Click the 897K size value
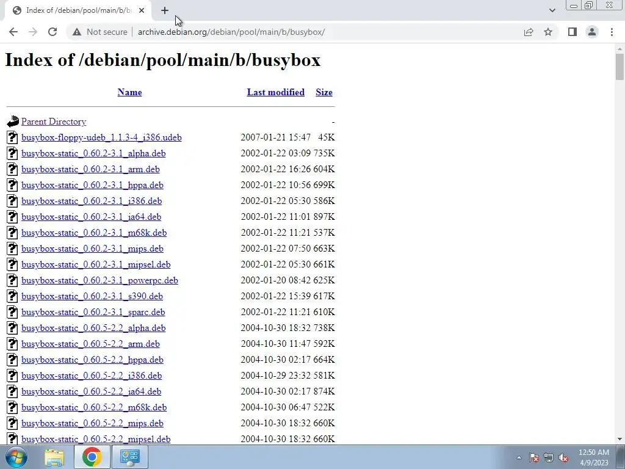The height and width of the screenshot is (469, 625). (x=324, y=217)
